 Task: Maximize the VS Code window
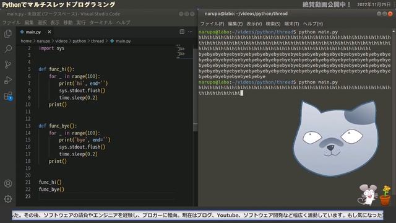187,14
